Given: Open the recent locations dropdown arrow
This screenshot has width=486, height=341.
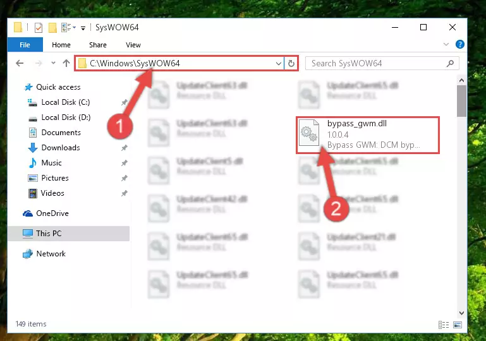Looking at the screenshot, I should [x=53, y=63].
